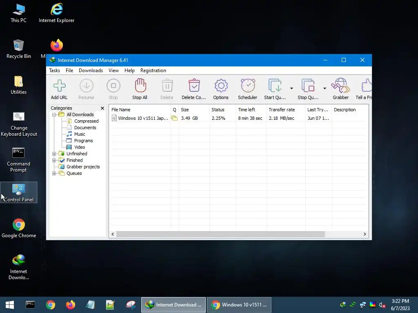Select Google Chrome desktop icon
418x313 pixels.
click(x=19, y=228)
